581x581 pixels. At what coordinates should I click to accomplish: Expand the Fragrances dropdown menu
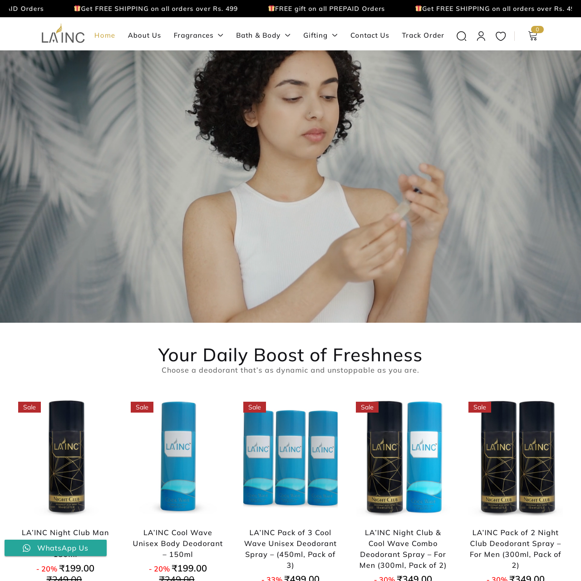click(x=198, y=35)
